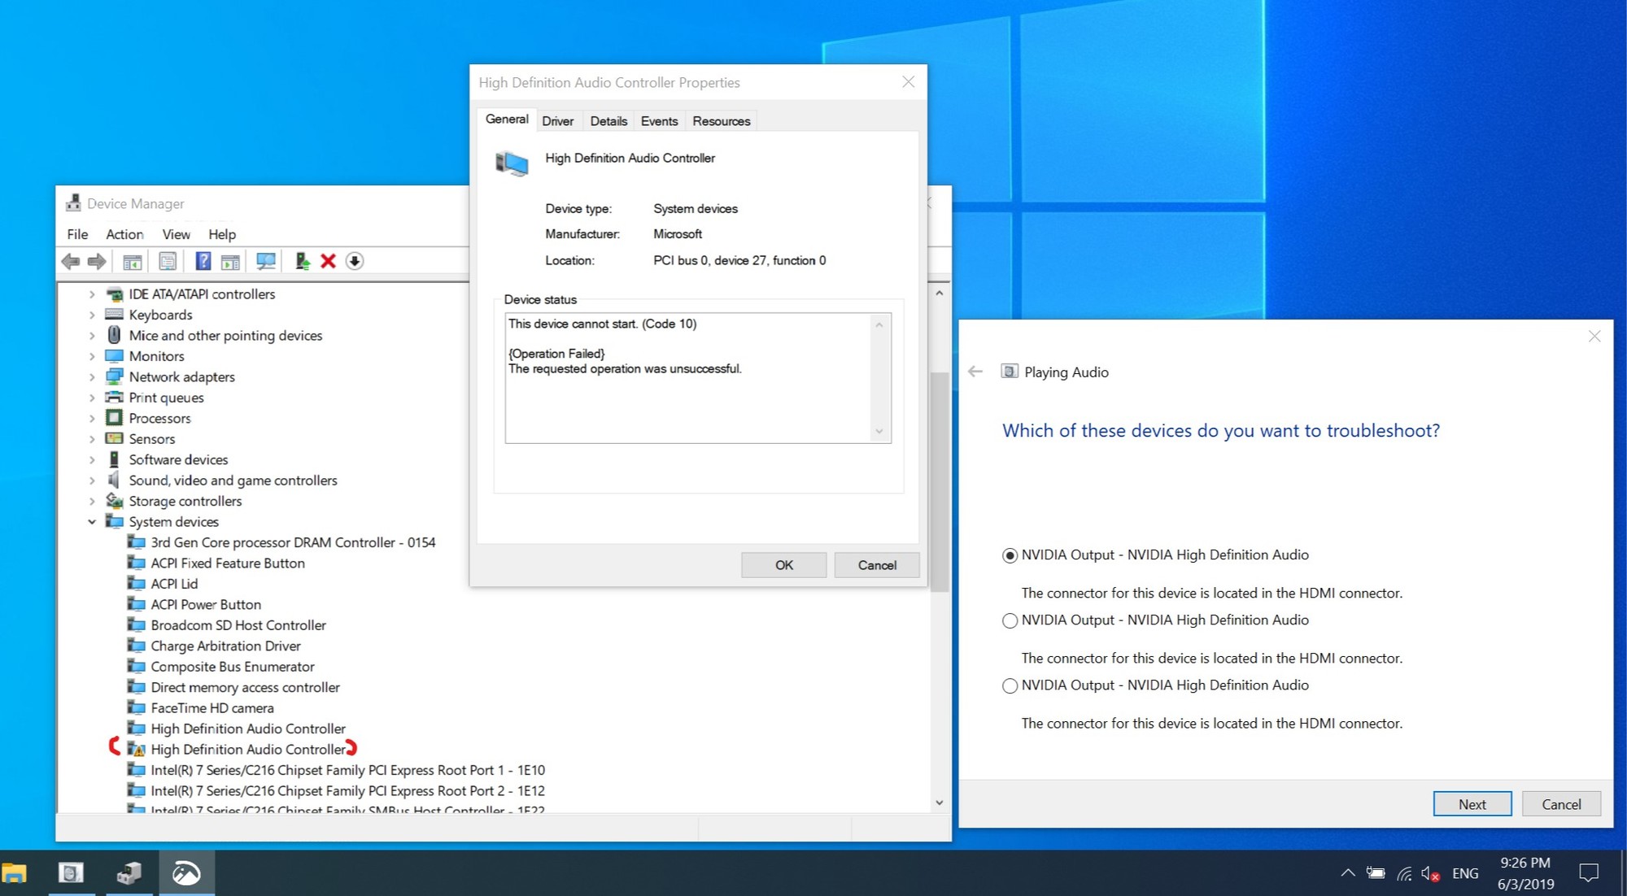Expand Sound, video and game controllers
The height and width of the screenshot is (896, 1627).
92,481
